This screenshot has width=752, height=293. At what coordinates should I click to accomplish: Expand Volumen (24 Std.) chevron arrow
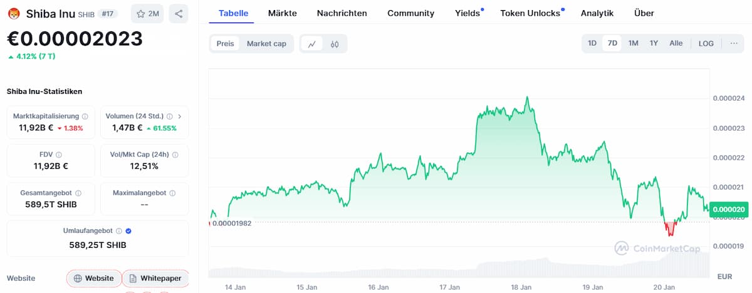coord(180,116)
